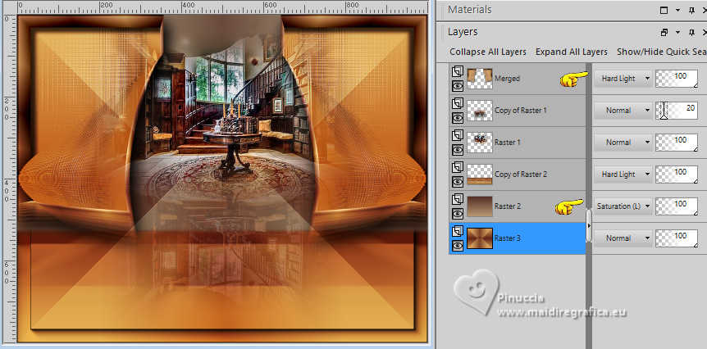Click the 20 opacity slider of Copy of Raster 1
707x349 pixels.
point(677,111)
